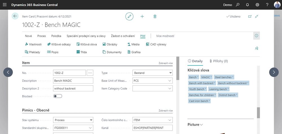This screenshot has width=282, height=134.
Task: Open Vlastnosti action
Action: coord(33,44)
